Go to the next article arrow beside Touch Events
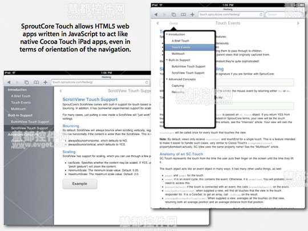The image size is (308, 231). 298,23
